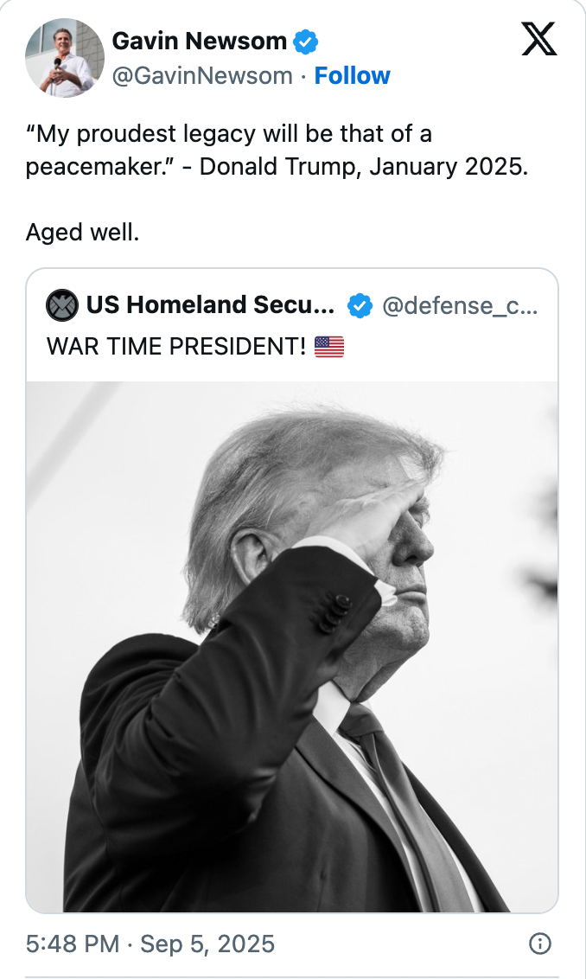The width and height of the screenshot is (586, 979).
Task: Click the dot separator after the username
Action: [304, 76]
